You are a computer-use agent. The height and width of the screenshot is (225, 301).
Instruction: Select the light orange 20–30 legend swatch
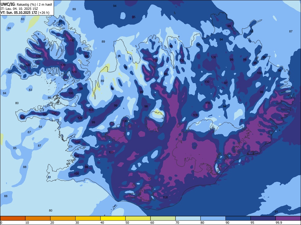(63, 218)
